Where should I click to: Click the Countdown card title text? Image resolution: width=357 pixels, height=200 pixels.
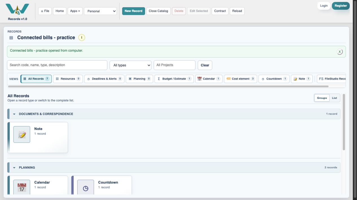[x=108, y=182]
